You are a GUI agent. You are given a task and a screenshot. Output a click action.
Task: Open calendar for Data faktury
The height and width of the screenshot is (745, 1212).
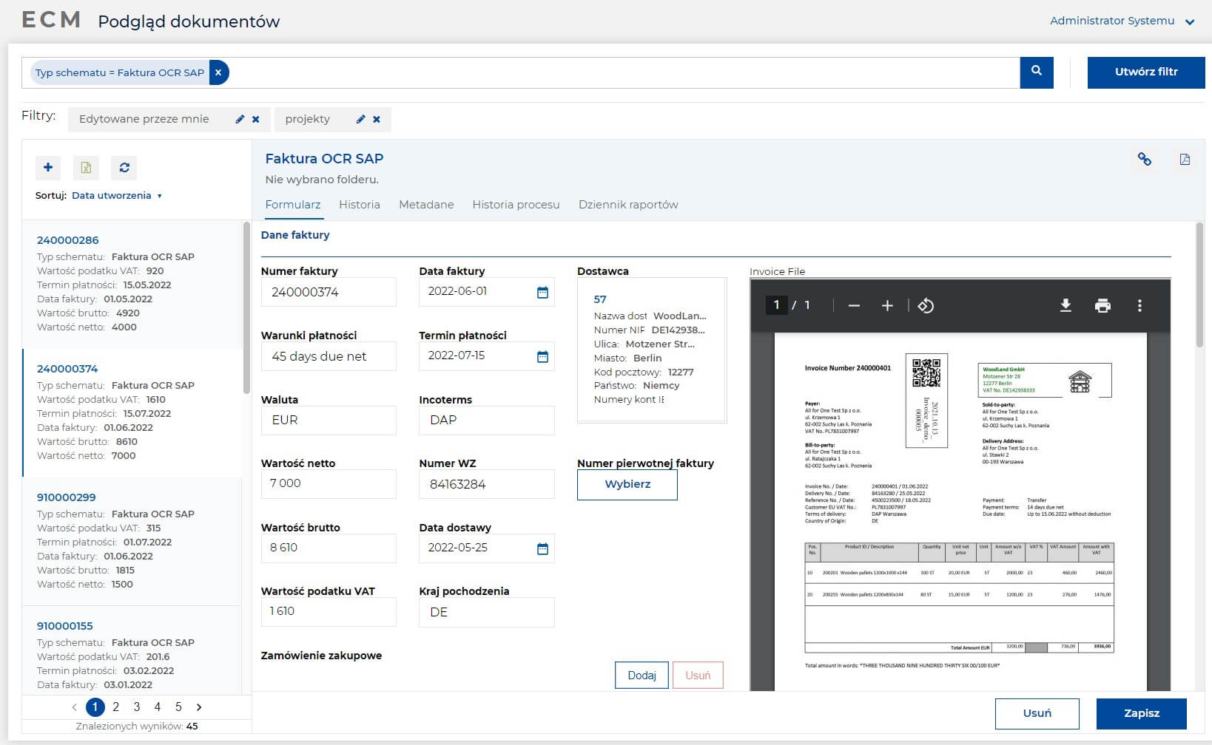pos(542,292)
